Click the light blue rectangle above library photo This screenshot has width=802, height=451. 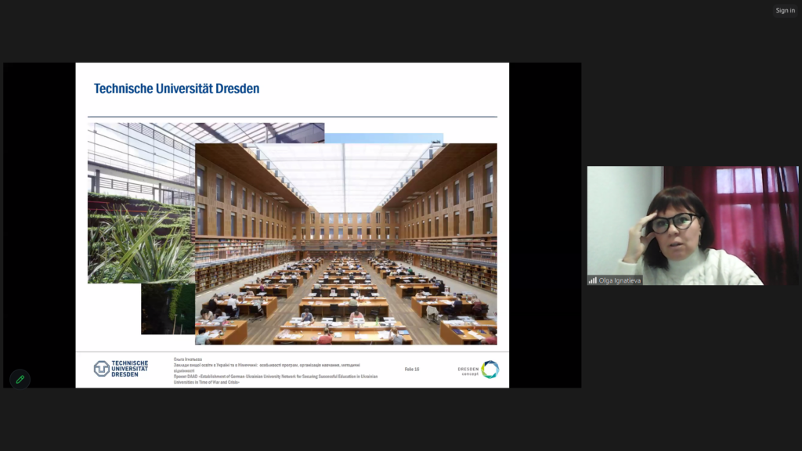point(383,138)
